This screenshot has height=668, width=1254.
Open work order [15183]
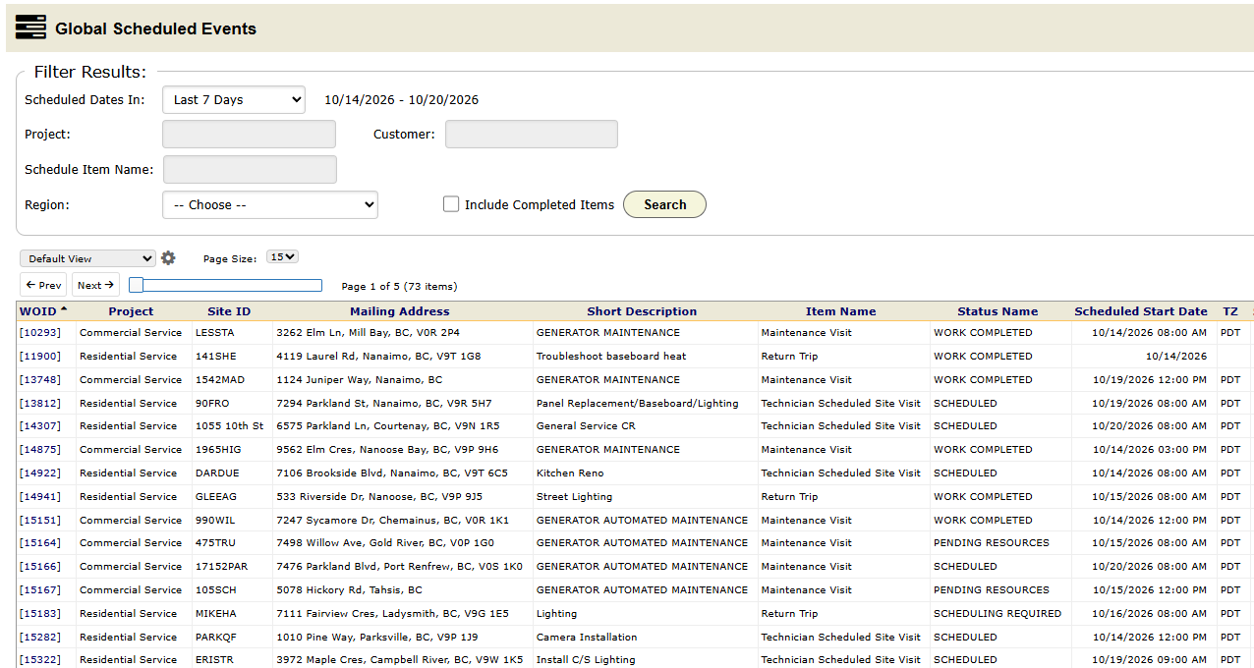(39, 613)
